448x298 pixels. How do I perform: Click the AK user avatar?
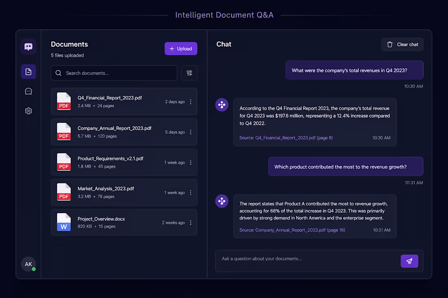point(28,264)
